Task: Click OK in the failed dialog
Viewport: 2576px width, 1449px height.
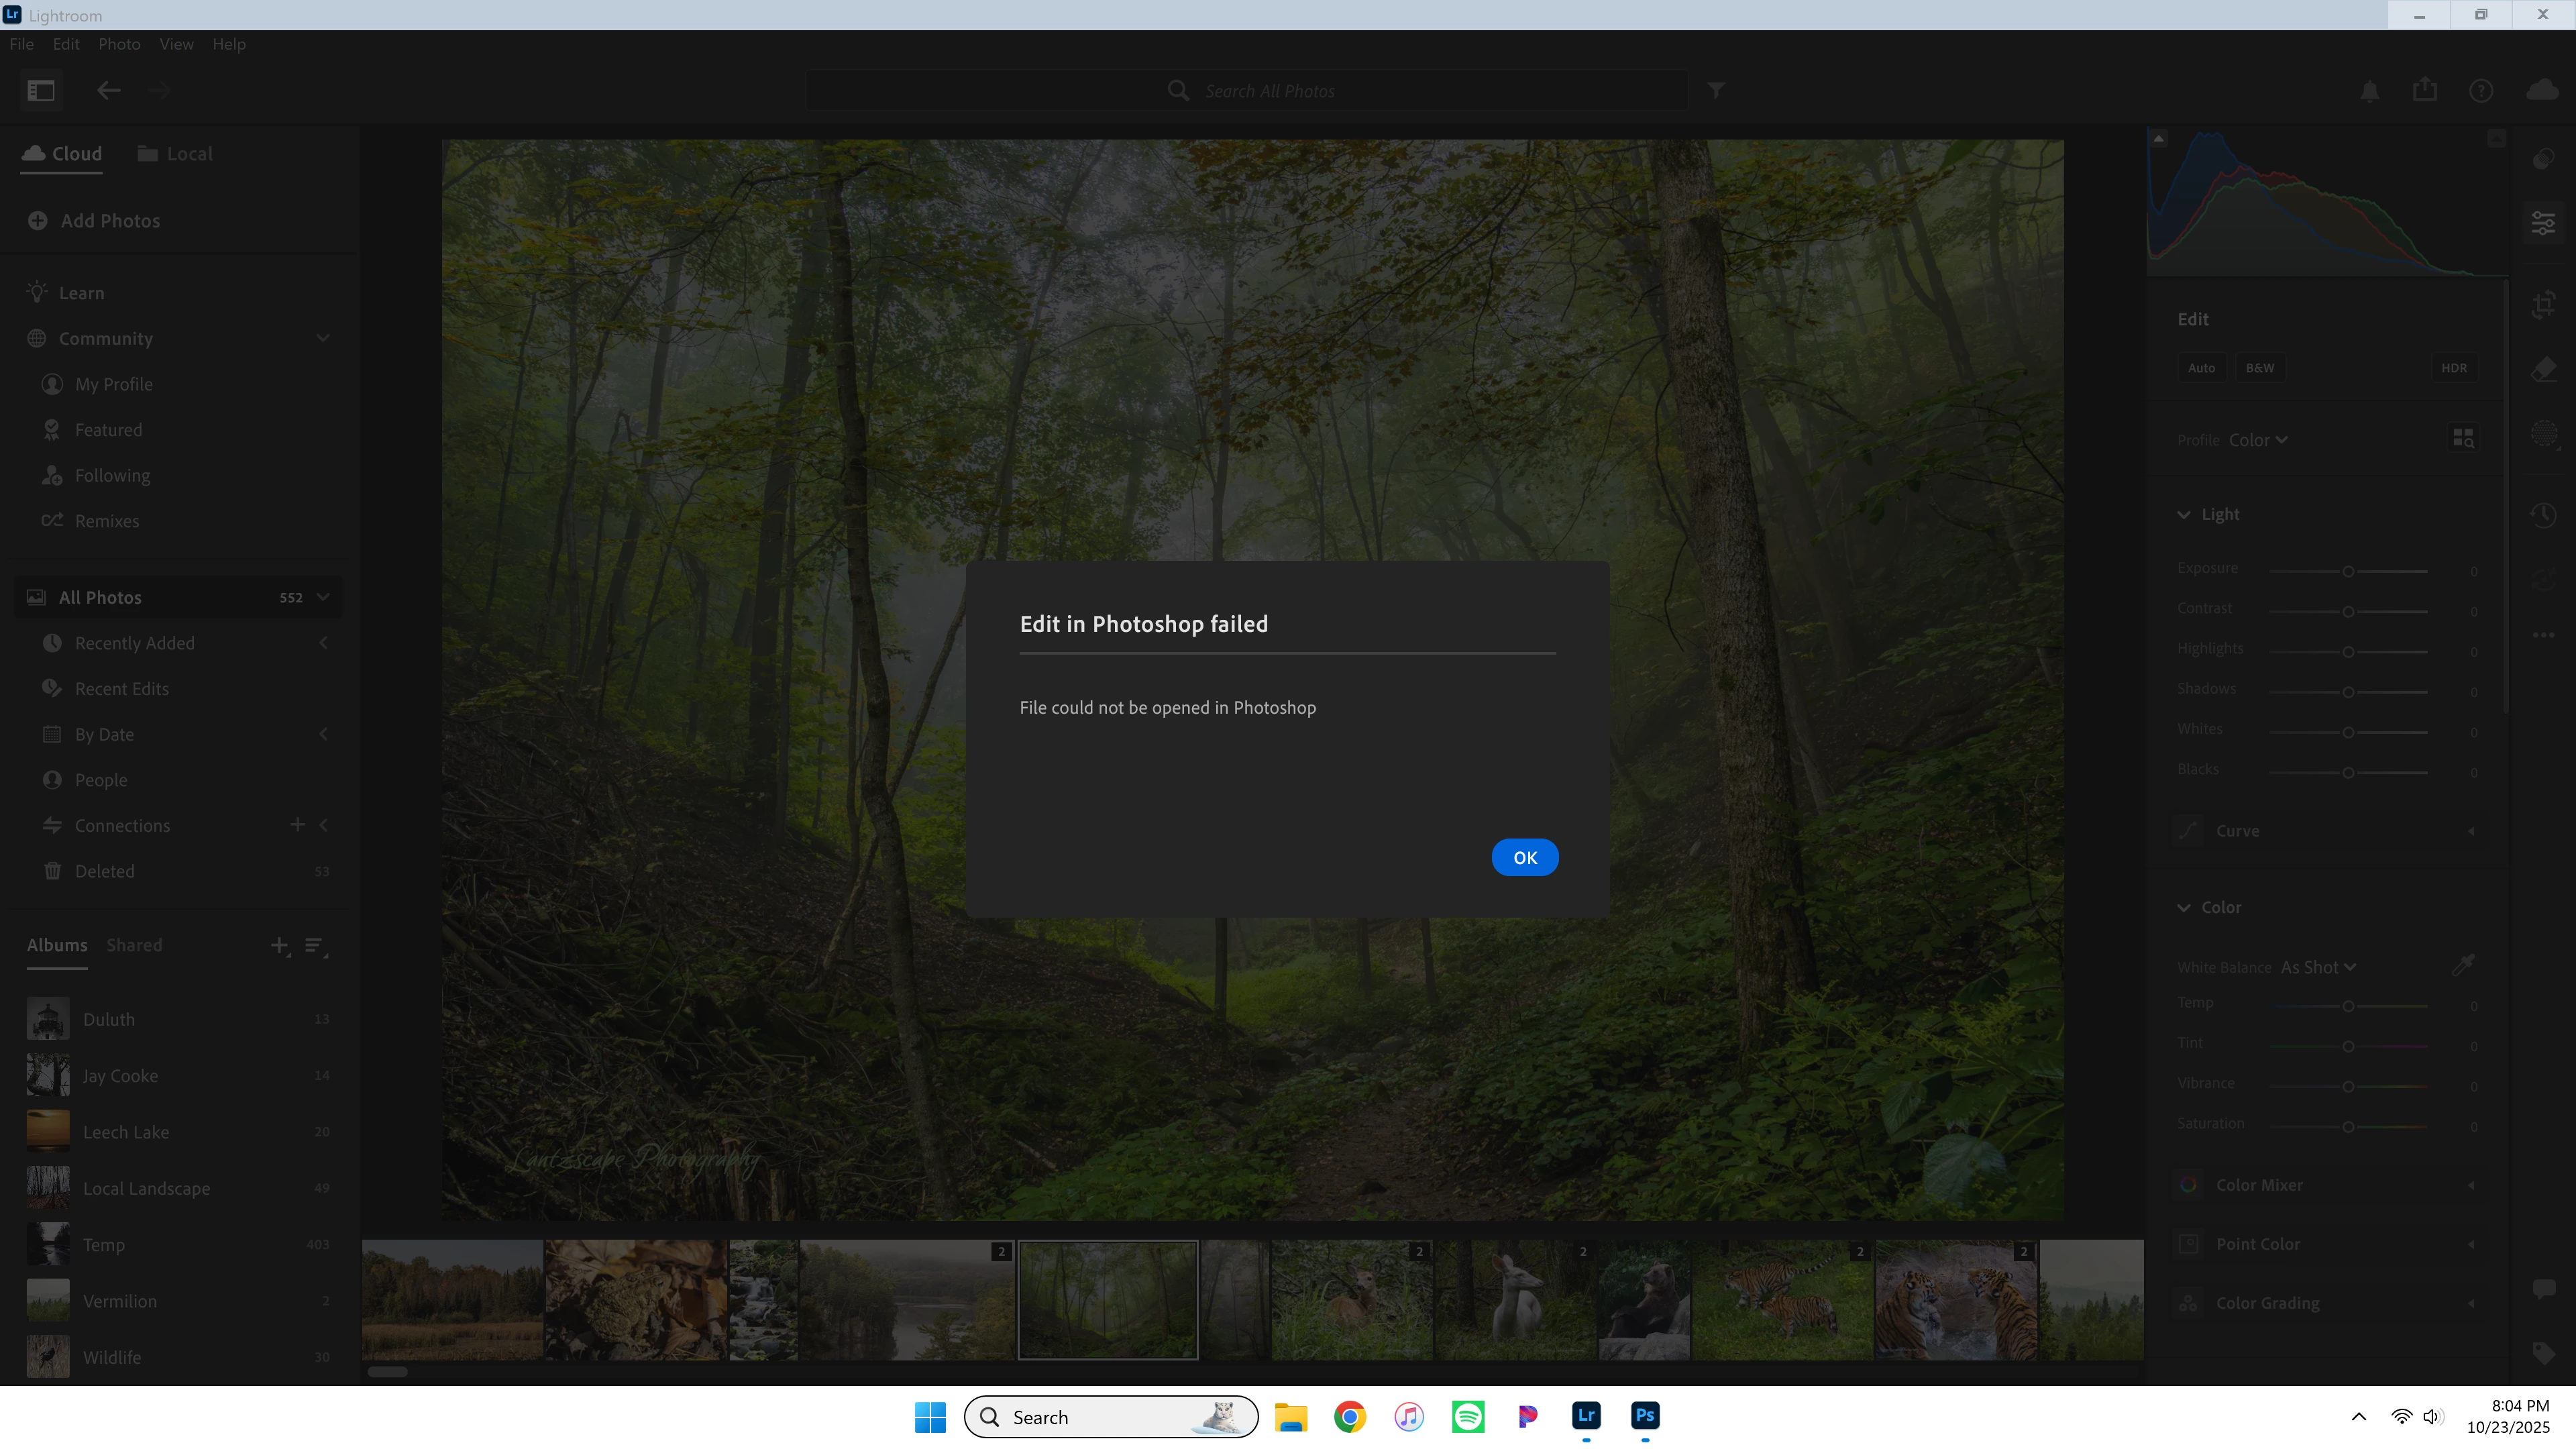Action: tap(1524, 857)
